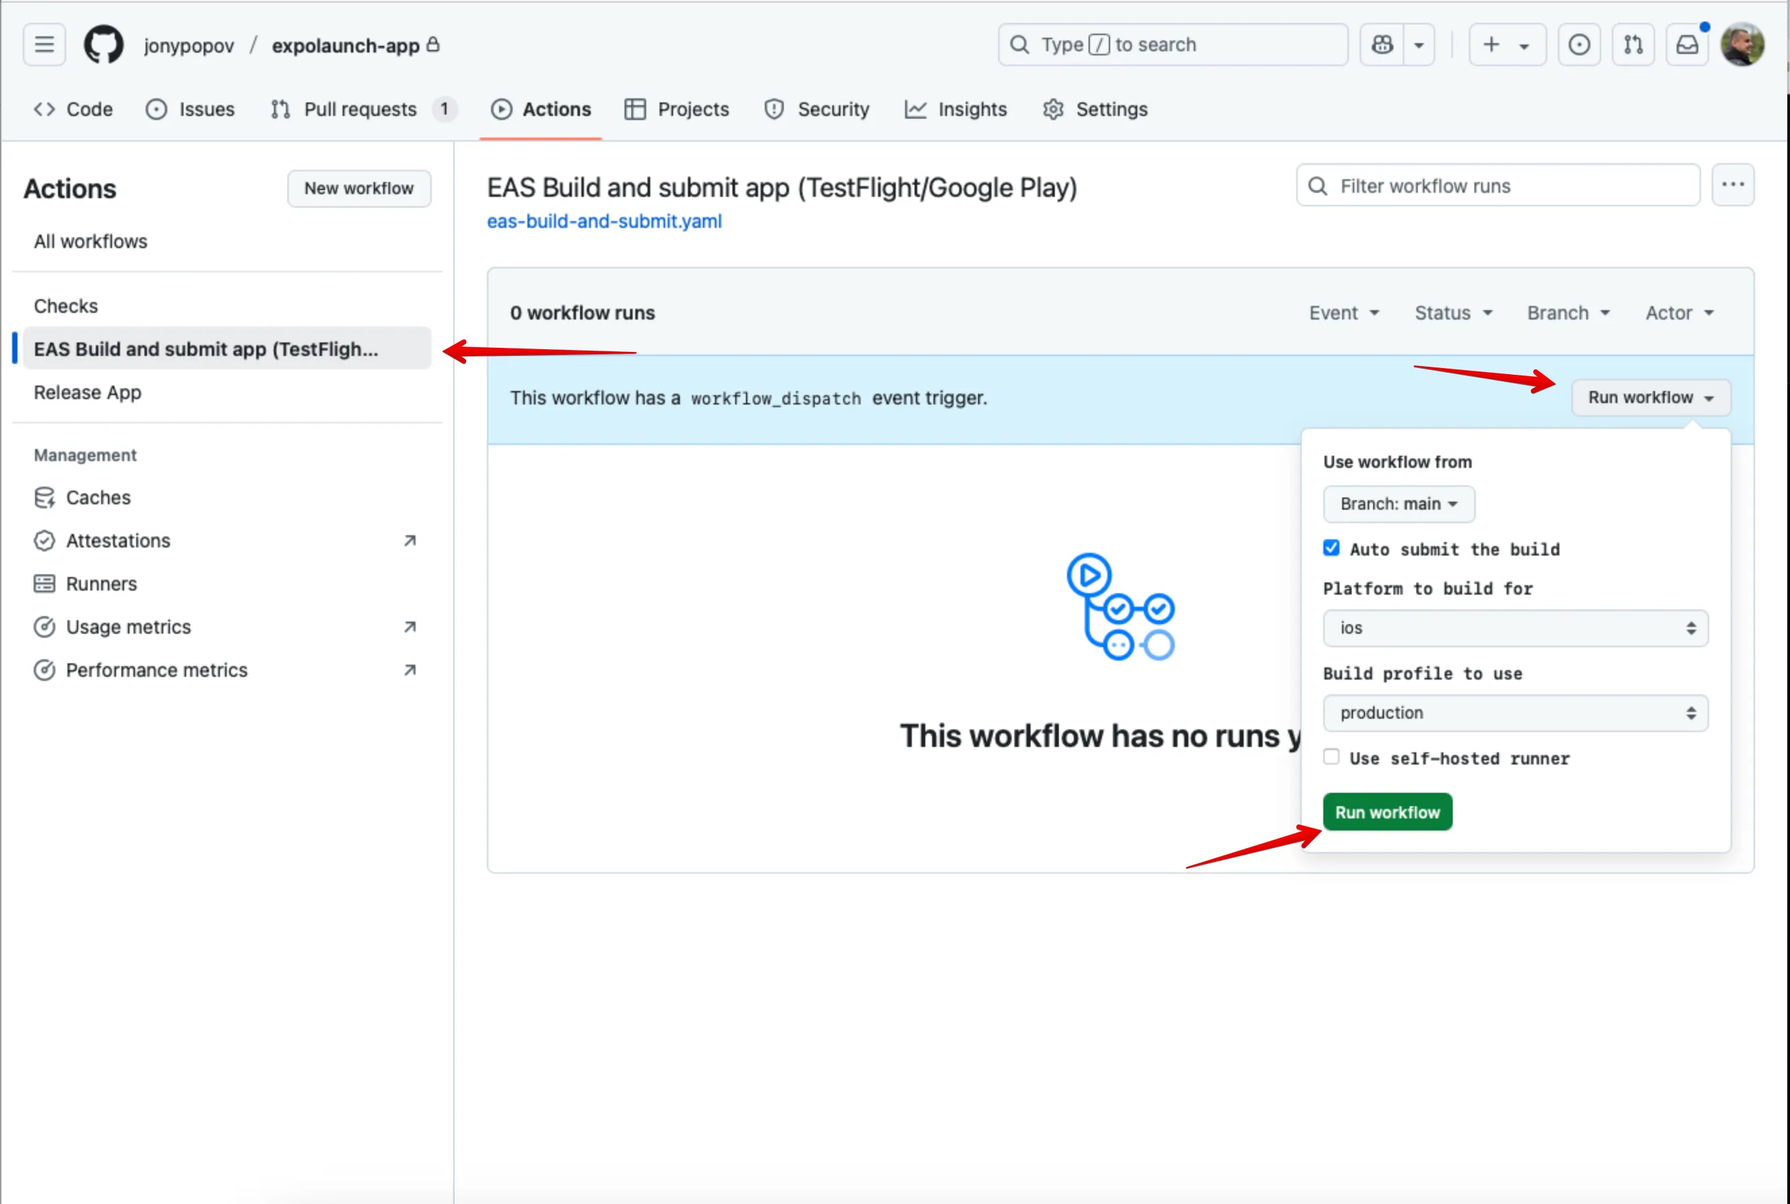Screen dimensions: 1790x1204
Task: Open the eas-build-and-submit.yaml file link
Action: tap(604, 221)
